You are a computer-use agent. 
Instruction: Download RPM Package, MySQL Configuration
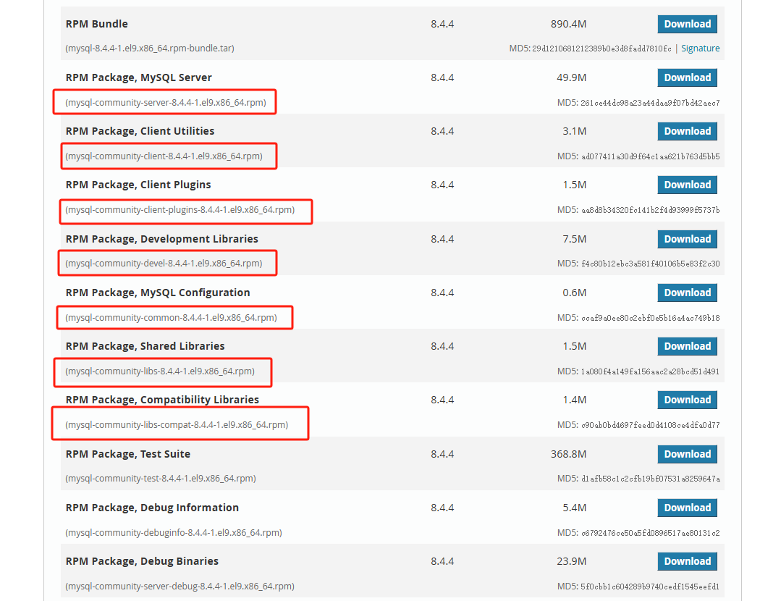[688, 293]
